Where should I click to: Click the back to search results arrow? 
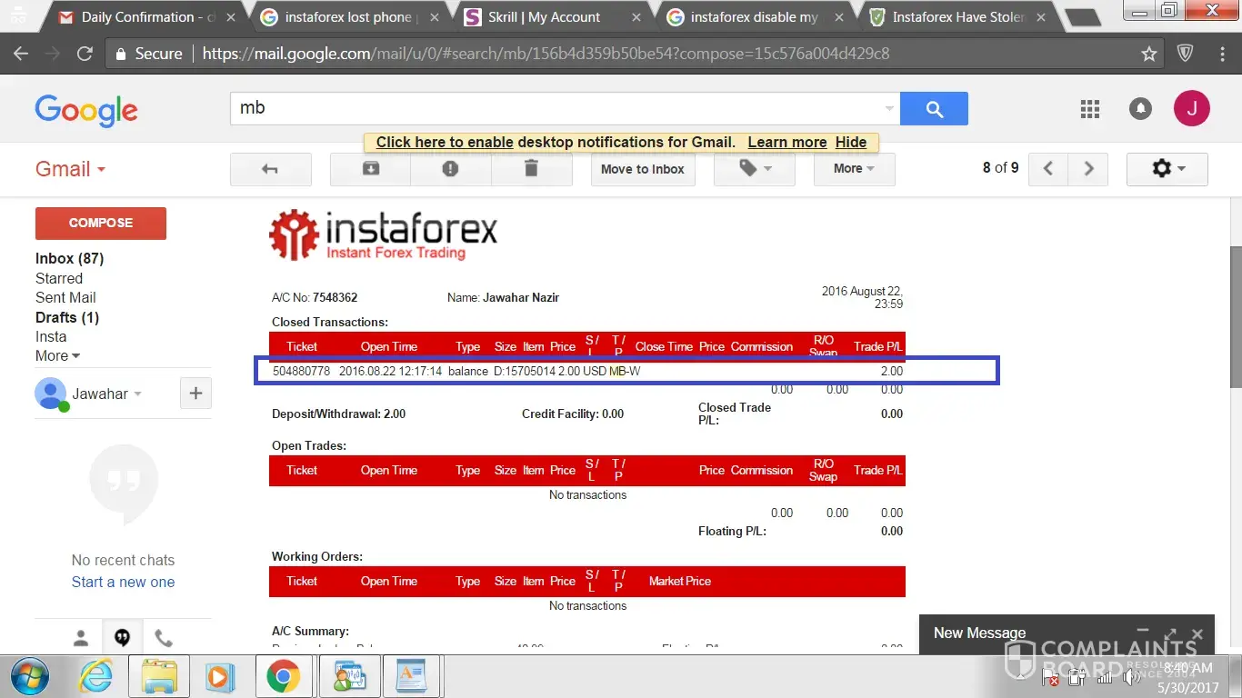270,169
